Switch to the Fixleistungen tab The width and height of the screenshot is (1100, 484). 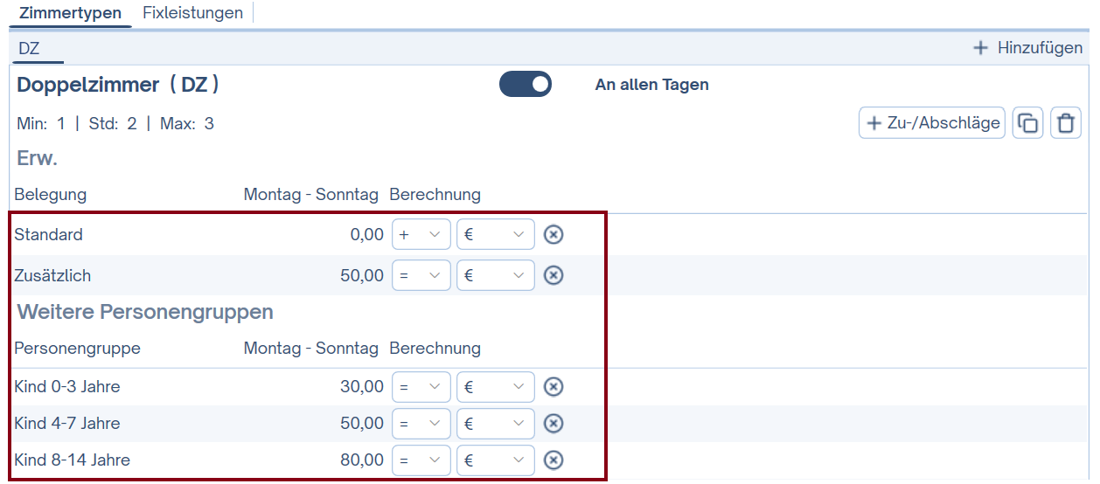point(192,13)
